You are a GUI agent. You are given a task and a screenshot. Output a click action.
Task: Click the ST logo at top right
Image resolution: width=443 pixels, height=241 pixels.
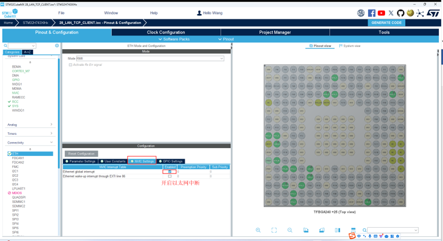point(433,13)
